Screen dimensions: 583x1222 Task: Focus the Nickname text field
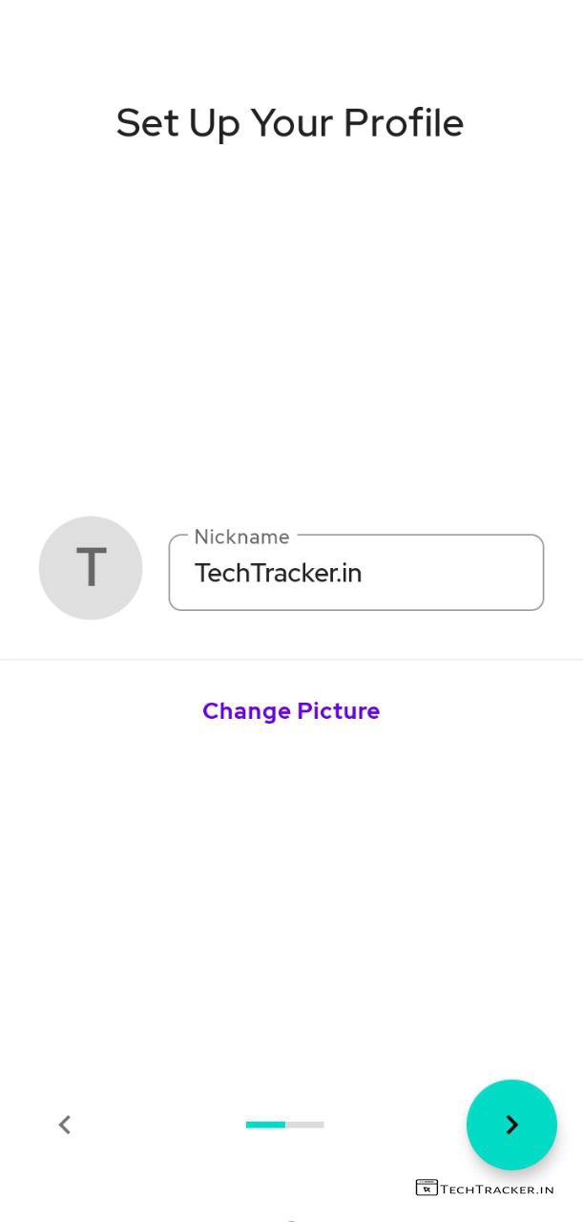pyautogui.click(x=356, y=573)
